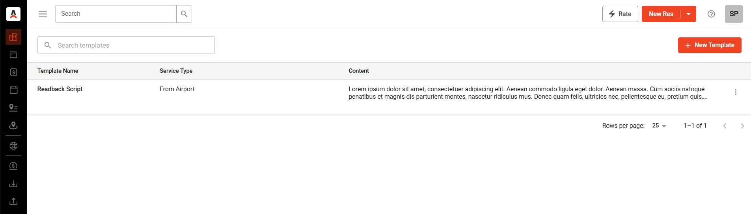Open the calendar icon in sidebar
The width and height of the screenshot is (751, 214).
[13, 90]
